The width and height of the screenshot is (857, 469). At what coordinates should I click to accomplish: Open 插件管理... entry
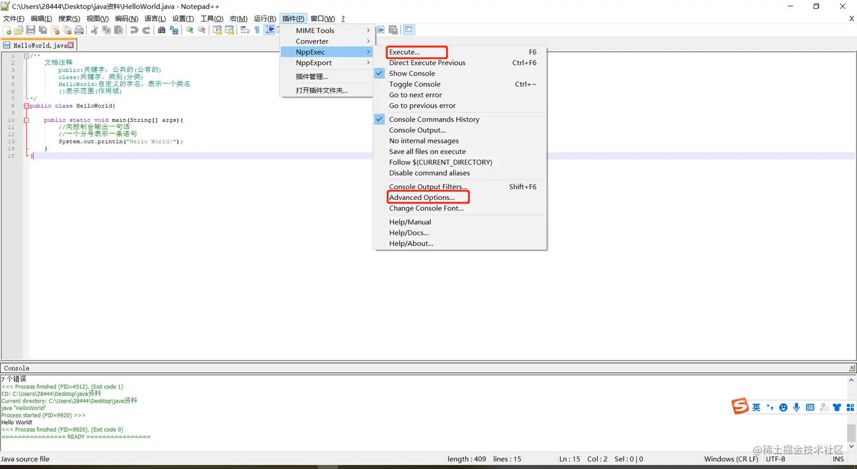(326, 76)
